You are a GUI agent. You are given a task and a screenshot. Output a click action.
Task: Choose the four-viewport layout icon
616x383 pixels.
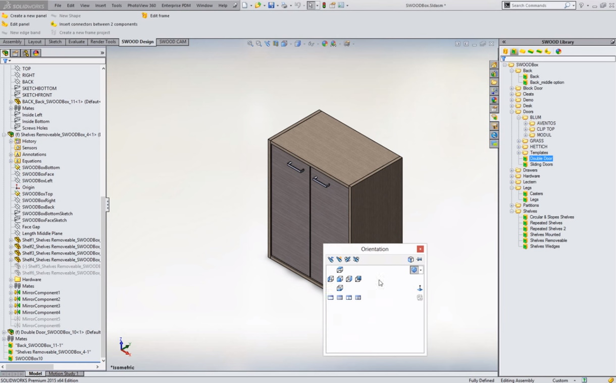(x=358, y=298)
